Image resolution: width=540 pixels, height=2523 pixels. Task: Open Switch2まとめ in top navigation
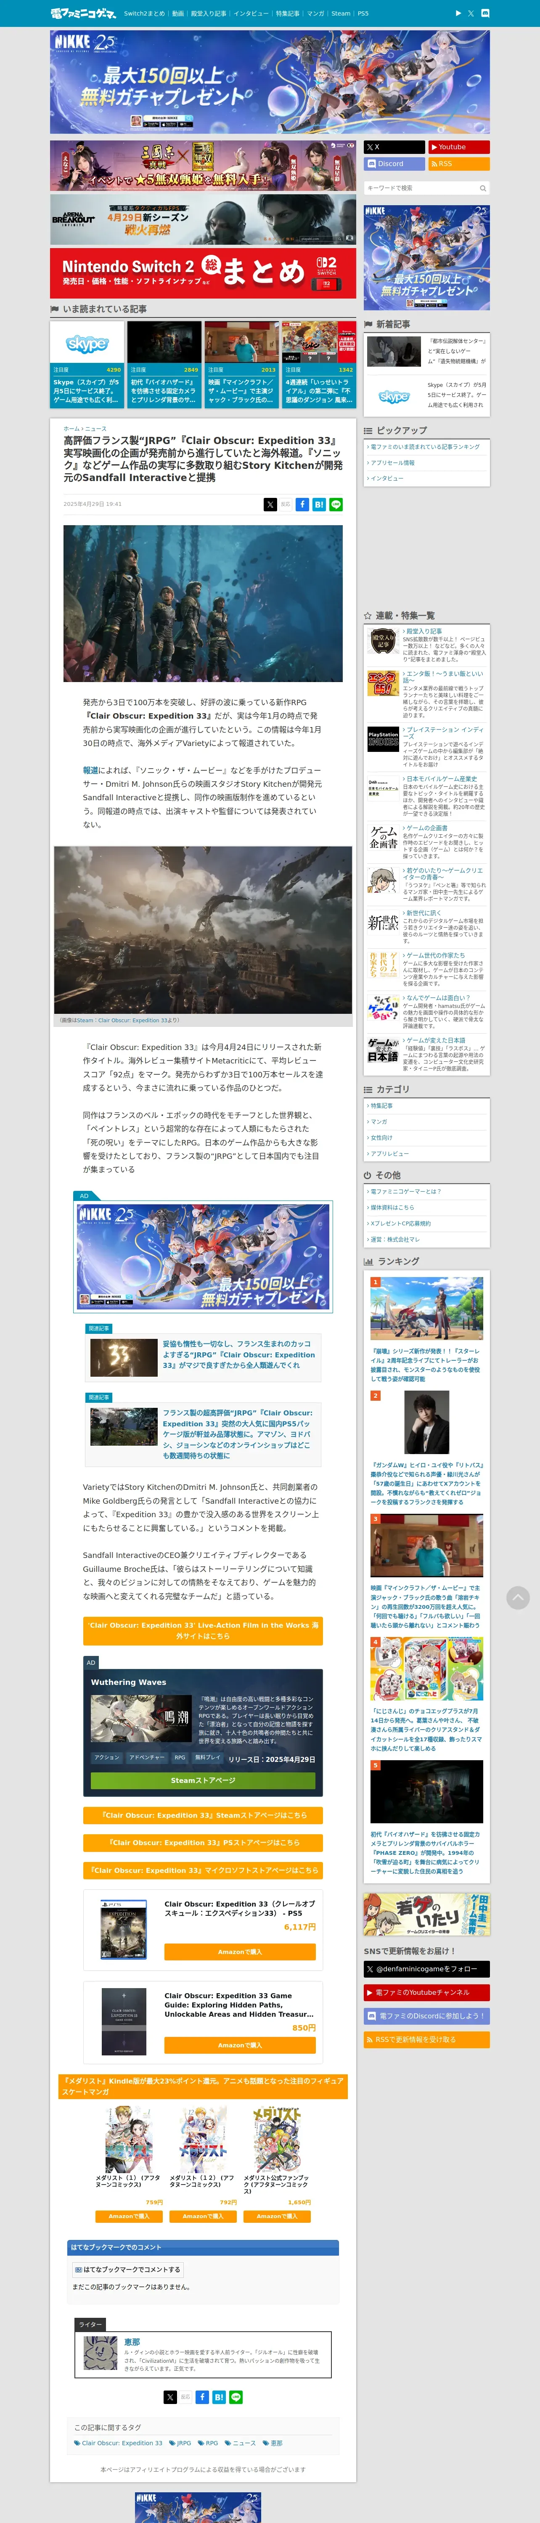pyautogui.click(x=144, y=14)
